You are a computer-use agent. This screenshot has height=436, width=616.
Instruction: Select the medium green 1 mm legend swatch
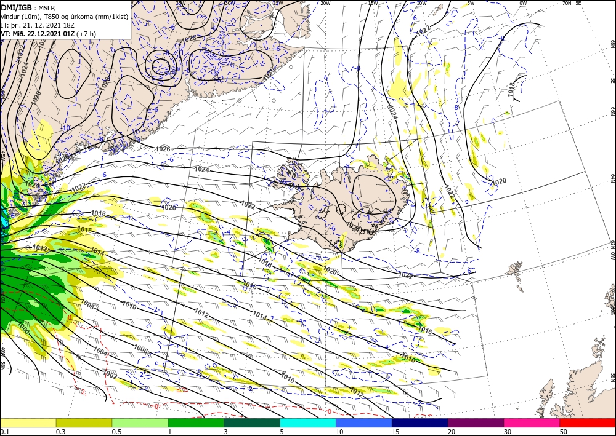pos(196,422)
